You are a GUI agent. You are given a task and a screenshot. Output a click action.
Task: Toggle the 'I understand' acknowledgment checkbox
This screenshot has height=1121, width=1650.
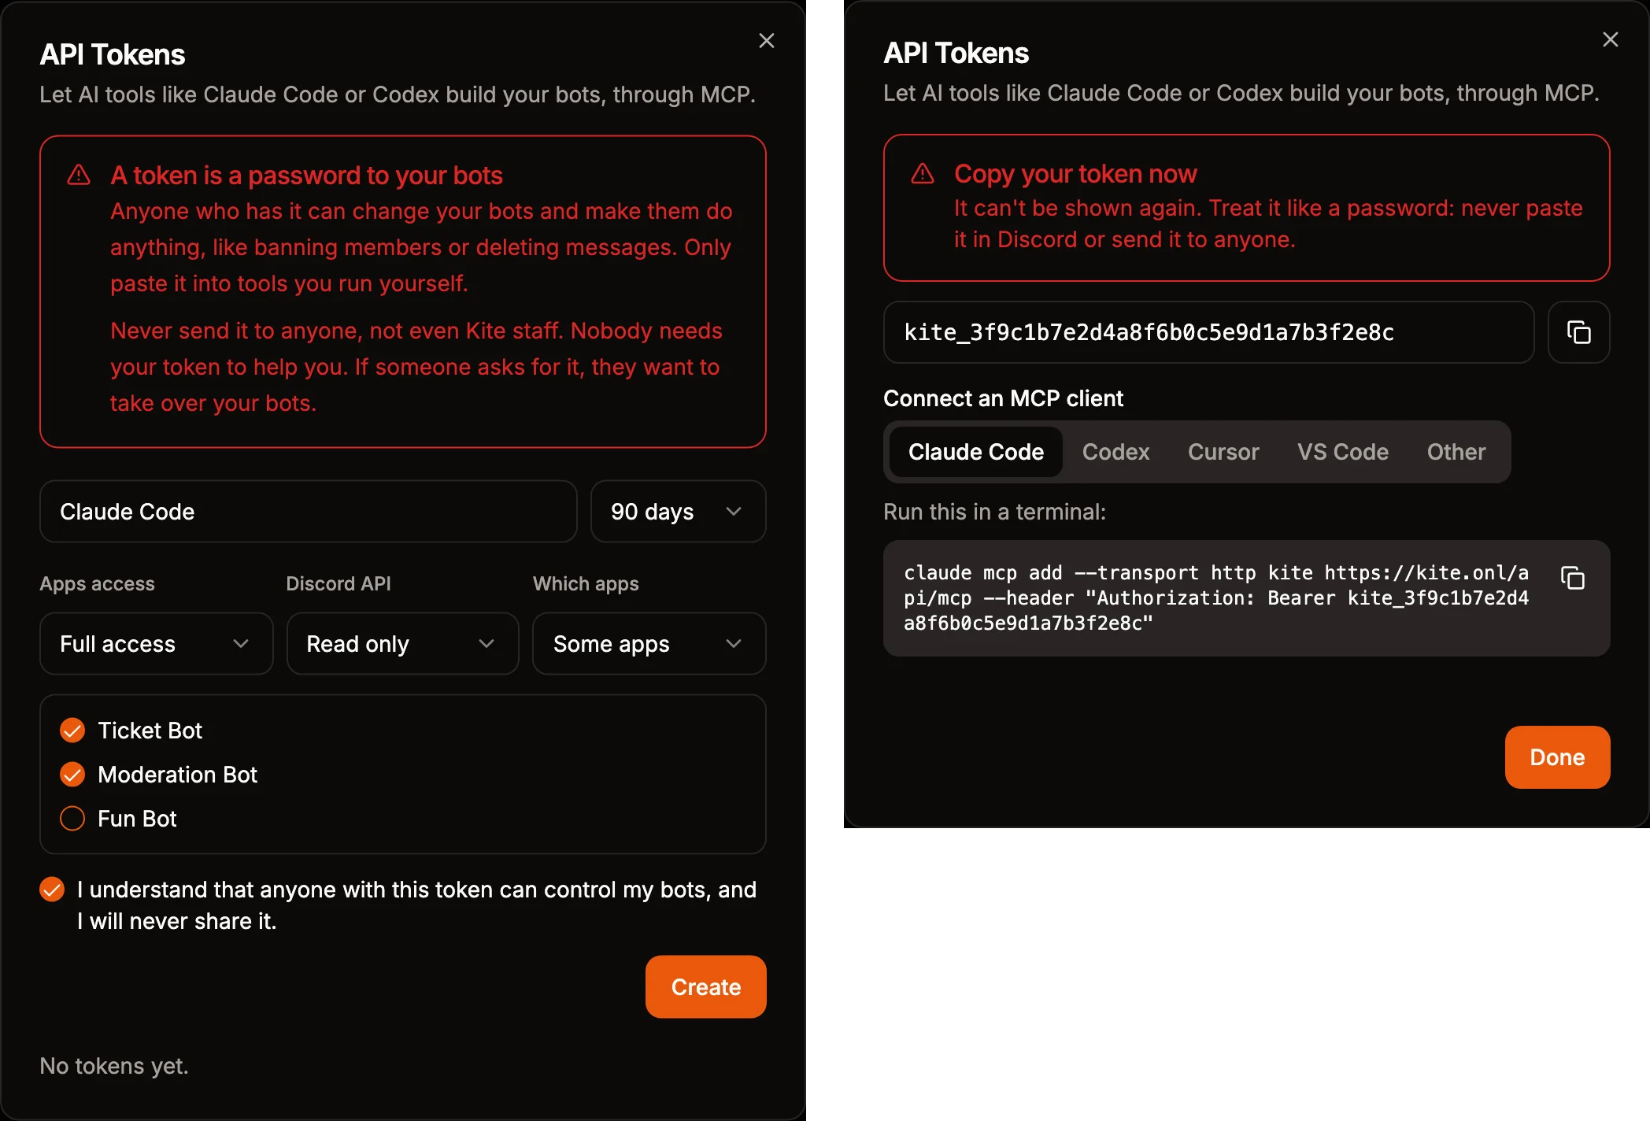pos(52,890)
